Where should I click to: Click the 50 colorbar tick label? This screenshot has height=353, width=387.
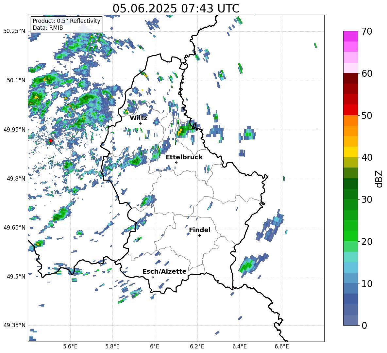(x=367, y=115)
